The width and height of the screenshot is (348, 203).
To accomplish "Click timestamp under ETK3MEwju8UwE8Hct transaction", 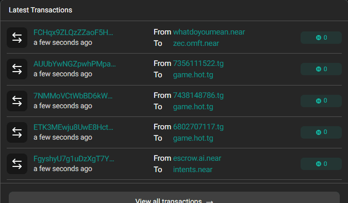I will (x=63, y=138).
